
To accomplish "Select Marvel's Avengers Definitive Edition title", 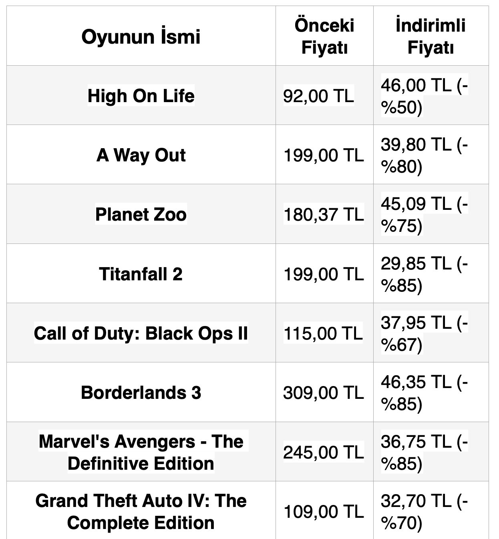I will pos(141,452).
